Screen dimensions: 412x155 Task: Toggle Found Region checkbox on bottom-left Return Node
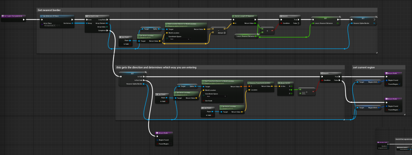(170, 144)
